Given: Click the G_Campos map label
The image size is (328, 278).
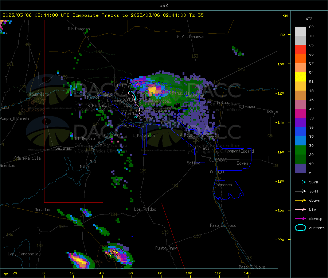Looking at the screenshot, I should click(x=247, y=107).
